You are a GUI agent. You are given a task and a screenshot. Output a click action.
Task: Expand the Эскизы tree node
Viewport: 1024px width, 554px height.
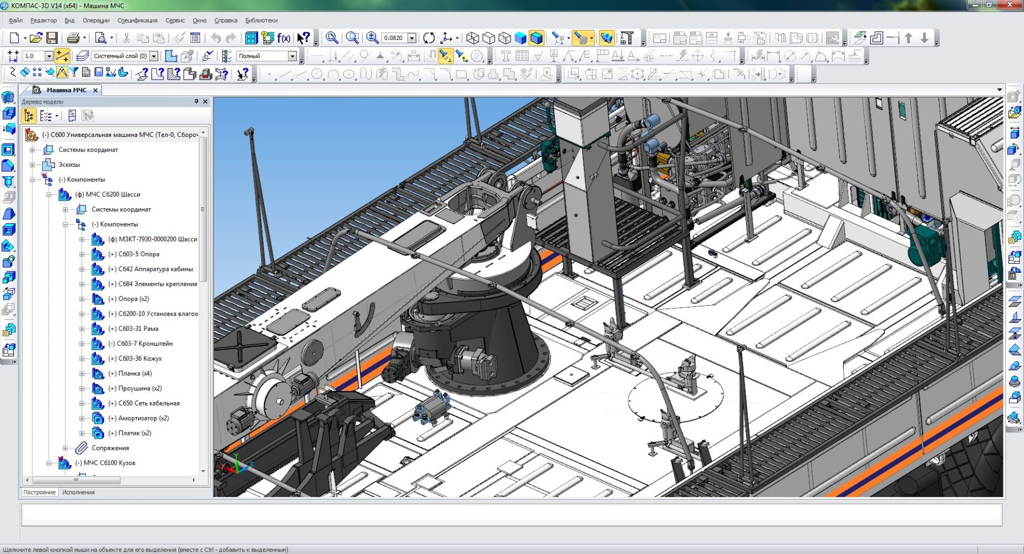[32, 165]
